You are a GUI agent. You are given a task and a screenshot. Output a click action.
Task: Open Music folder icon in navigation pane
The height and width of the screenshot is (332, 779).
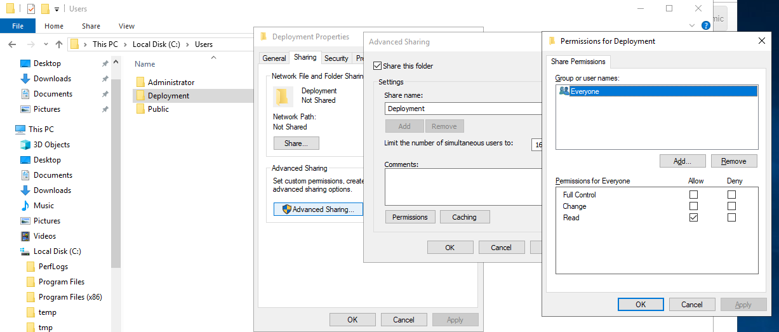click(x=25, y=206)
